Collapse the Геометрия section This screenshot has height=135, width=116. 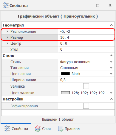111,25
